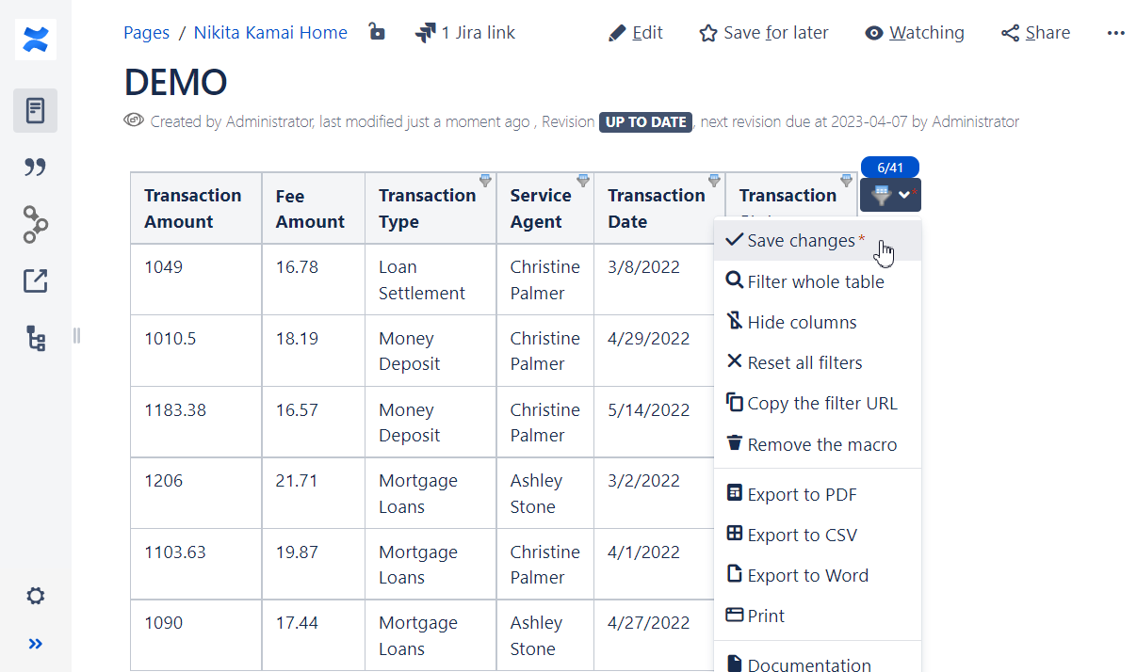
Task: Open the settings gear in the sidebar
Action: (x=35, y=596)
